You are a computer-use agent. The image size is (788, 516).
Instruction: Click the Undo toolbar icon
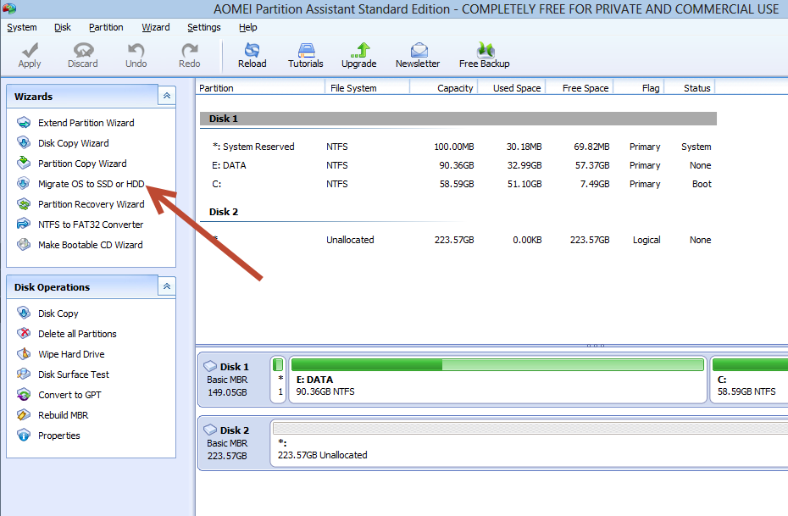click(x=136, y=51)
